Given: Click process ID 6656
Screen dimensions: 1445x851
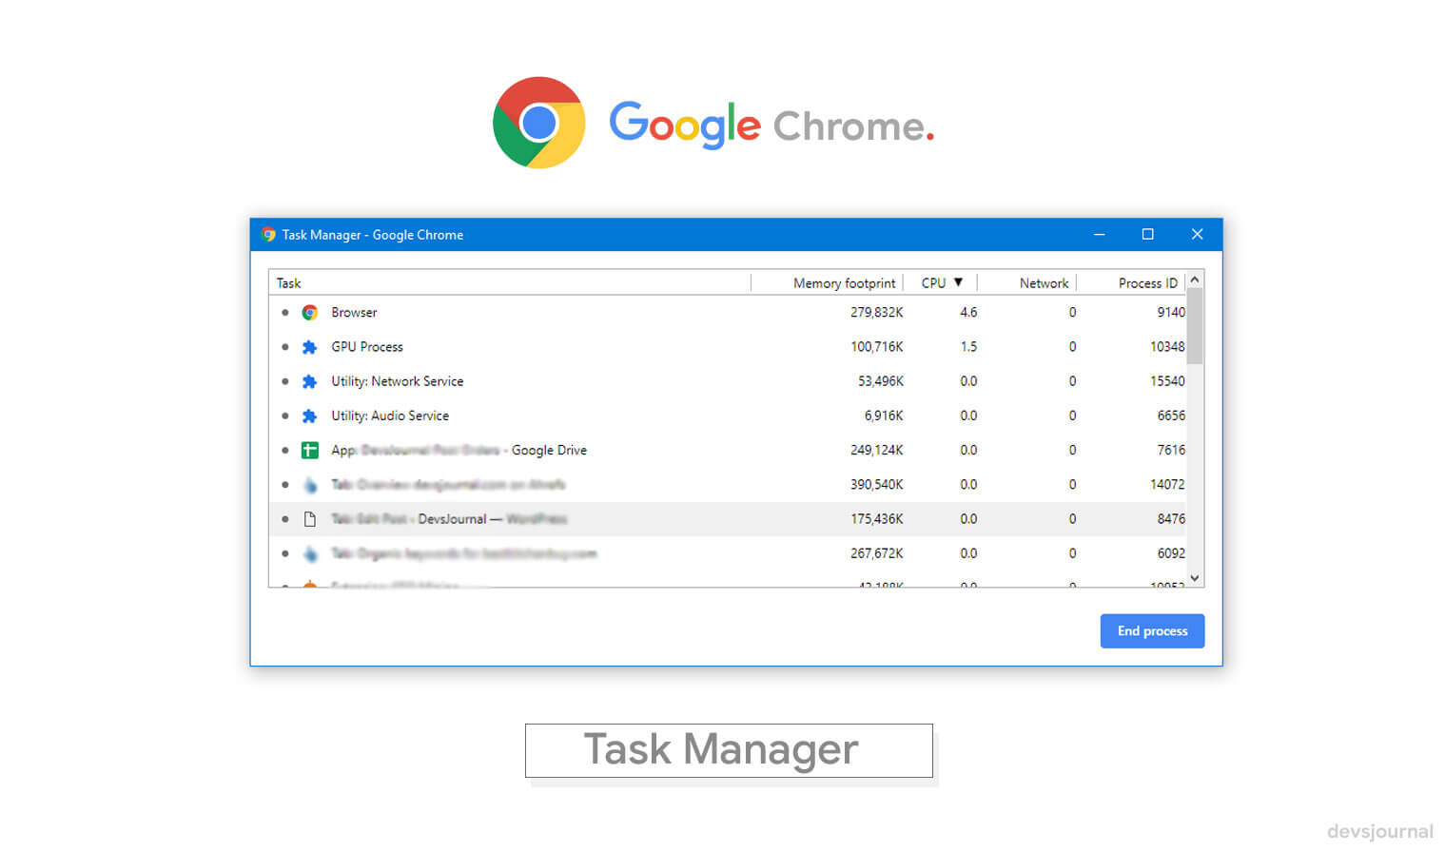Looking at the screenshot, I should pos(1171,416).
